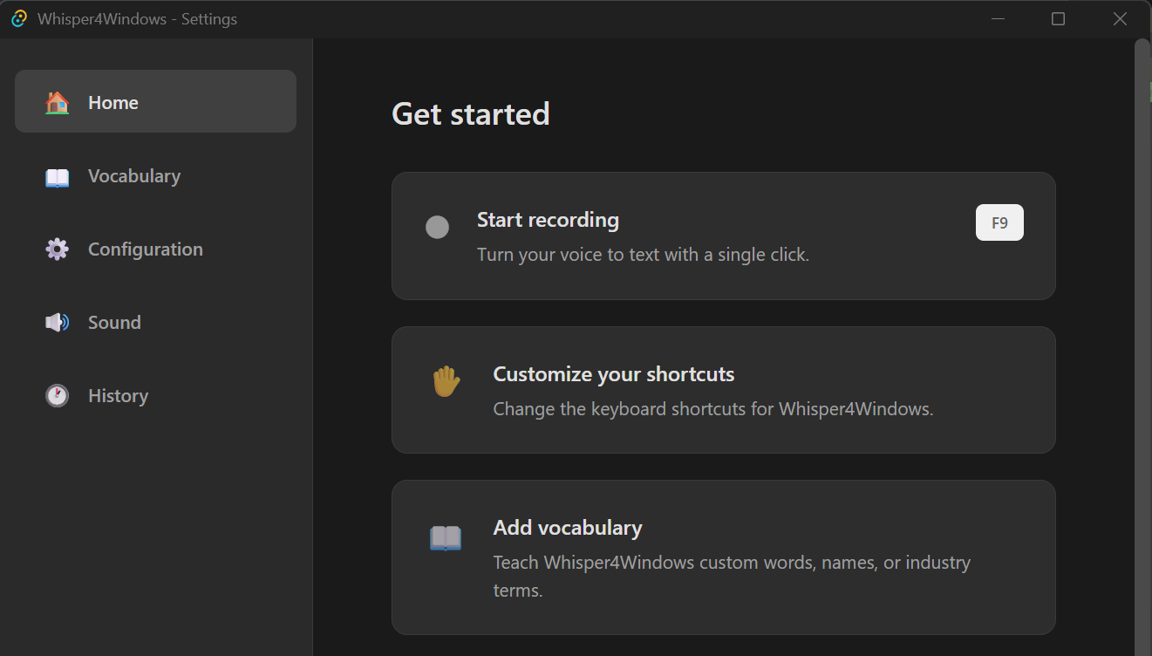Click the gear icon beside Configuration
The image size is (1152, 656).
tap(57, 249)
